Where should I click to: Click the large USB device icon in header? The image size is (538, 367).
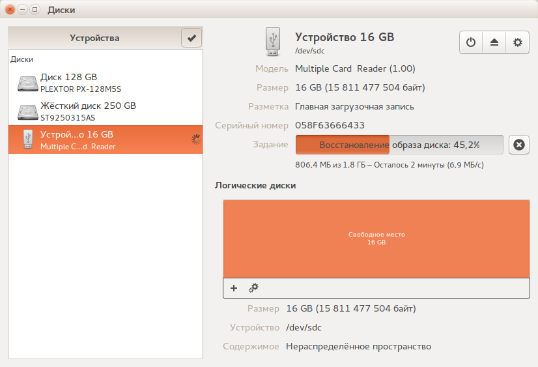point(273,42)
